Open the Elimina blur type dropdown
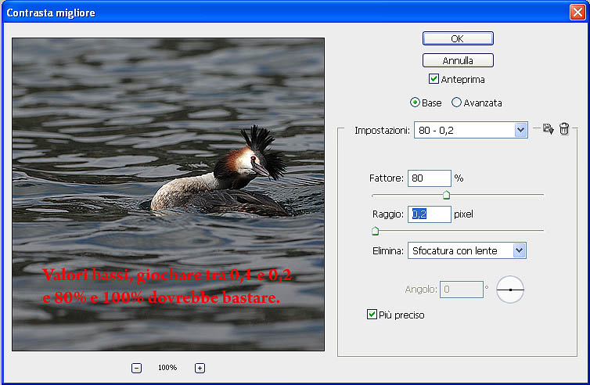 pos(467,250)
